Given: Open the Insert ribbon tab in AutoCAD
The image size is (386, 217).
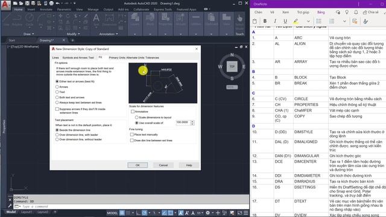Looking at the screenshot, I should click(31, 10).
